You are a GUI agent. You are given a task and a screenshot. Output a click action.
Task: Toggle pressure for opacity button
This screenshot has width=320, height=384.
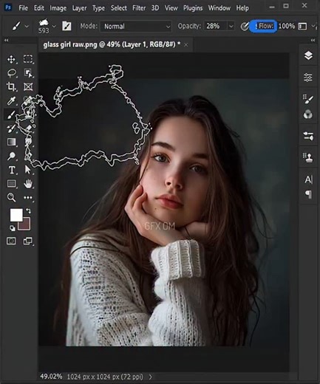[245, 26]
